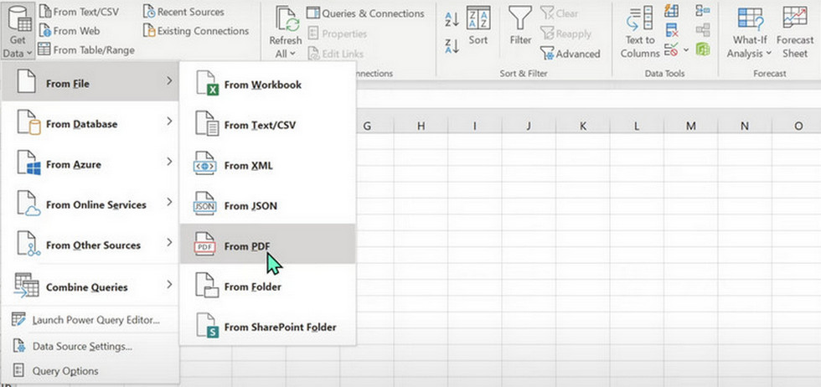Open the Get Data dropdown button
The width and height of the screenshot is (821, 387).
point(18,32)
